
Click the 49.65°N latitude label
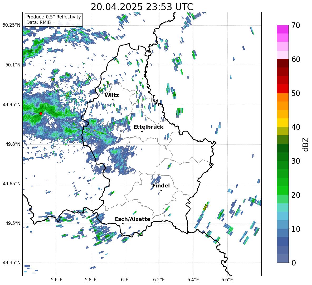click(12, 184)
